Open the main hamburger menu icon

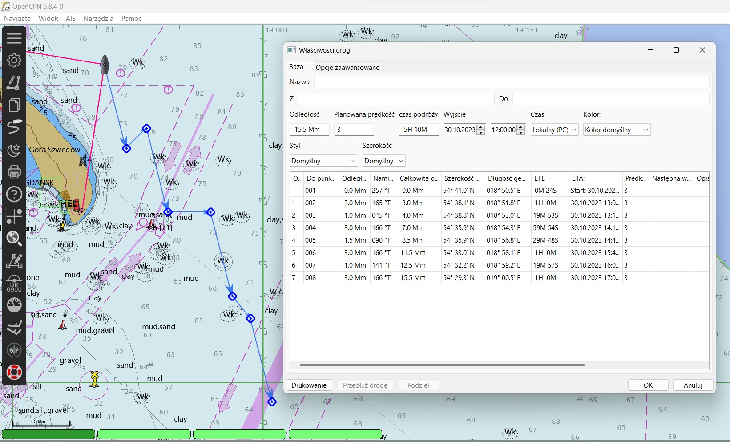(14, 38)
